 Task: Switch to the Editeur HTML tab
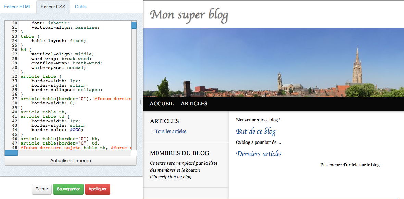pyautogui.click(x=18, y=7)
